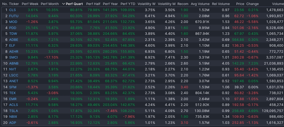This screenshot has height=127, width=284.
Task: Click AEHR's 6.93% Volatility W value
Action: tap(150, 52)
